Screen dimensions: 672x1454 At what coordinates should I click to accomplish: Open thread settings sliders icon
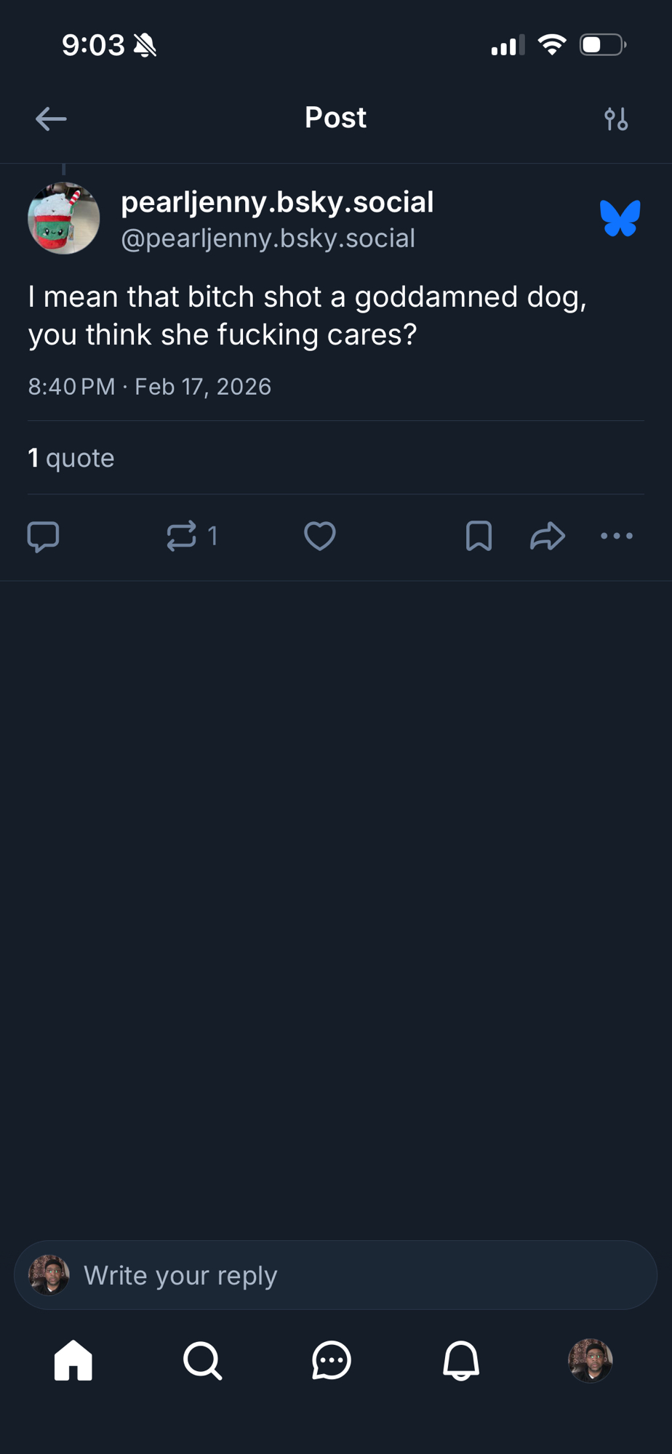coord(616,119)
